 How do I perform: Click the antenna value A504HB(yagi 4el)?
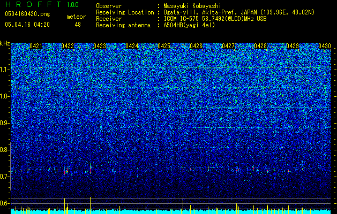[189, 25]
